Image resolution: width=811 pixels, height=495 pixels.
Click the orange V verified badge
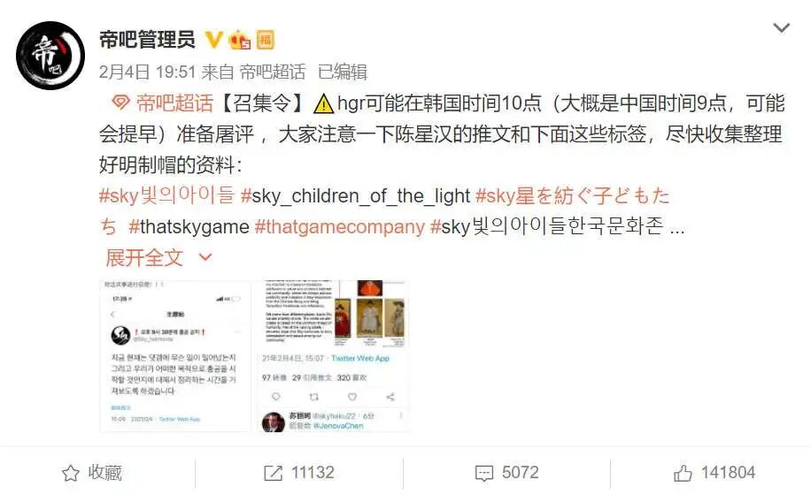coord(213,40)
